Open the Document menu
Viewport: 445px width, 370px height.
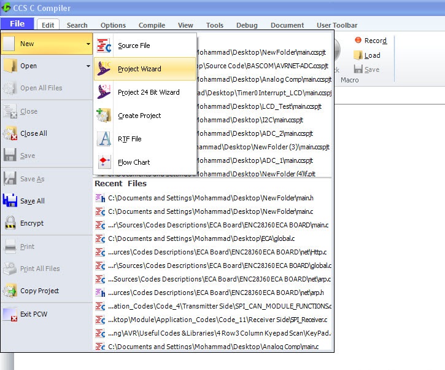[x=287, y=25]
